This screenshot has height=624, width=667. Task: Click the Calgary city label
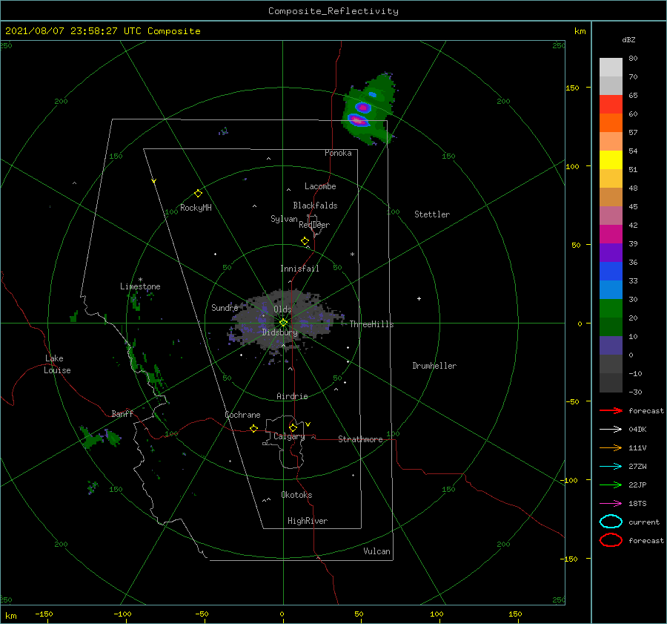click(289, 436)
